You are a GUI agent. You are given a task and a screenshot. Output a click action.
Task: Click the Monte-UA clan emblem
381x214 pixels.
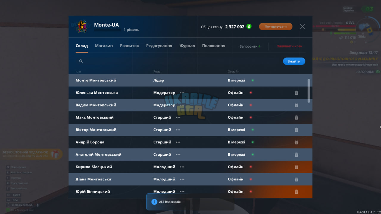pos(82,26)
